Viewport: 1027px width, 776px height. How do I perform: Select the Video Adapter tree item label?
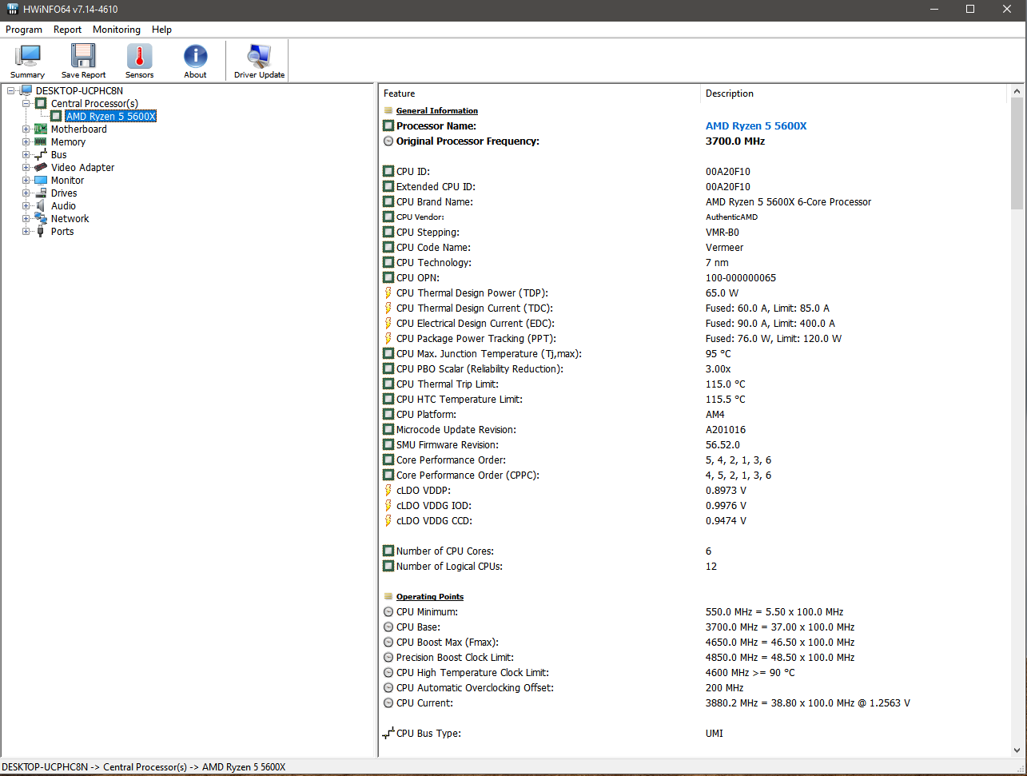coord(83,168)
